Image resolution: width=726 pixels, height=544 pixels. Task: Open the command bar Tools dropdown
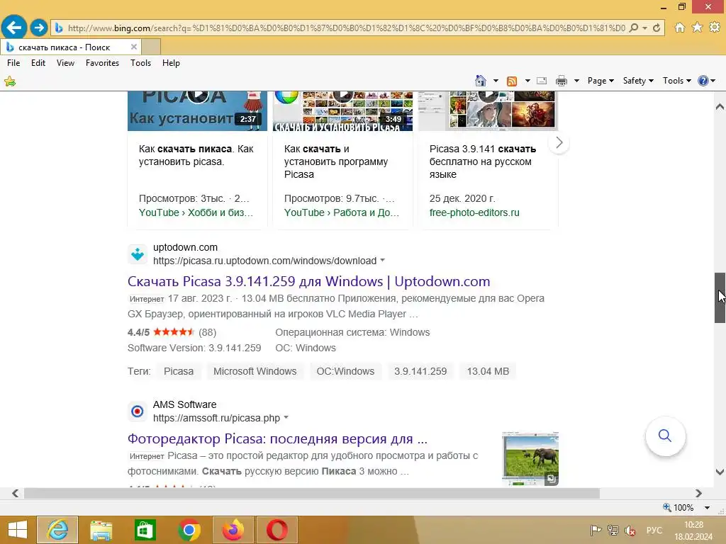[x=677, y=81]
